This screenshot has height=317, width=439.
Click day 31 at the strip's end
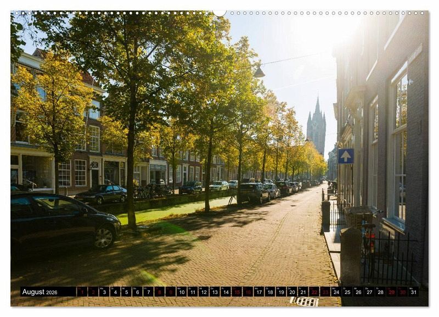point(413,292)
